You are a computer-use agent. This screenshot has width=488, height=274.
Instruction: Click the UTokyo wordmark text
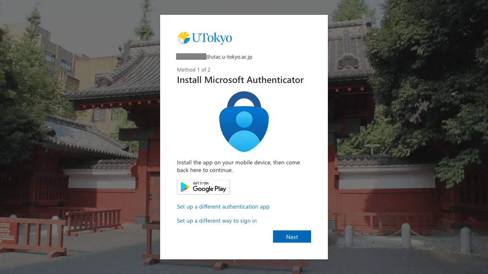[x=212, y=38]
